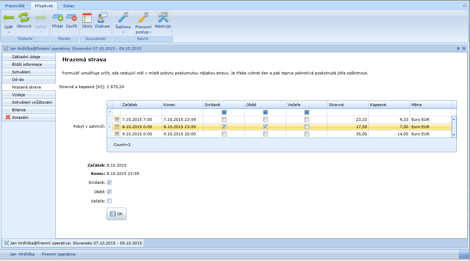470x261 pixels.
Task: Open the dropdown arrow under Zpět
Action: 9,32
